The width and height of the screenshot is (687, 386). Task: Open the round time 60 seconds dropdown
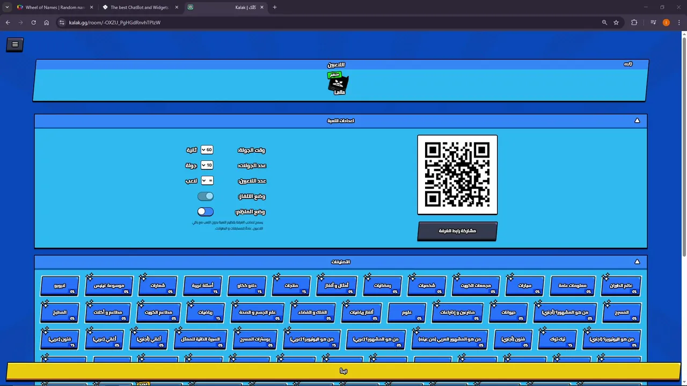pyautogui.click(x=207, y=150)
